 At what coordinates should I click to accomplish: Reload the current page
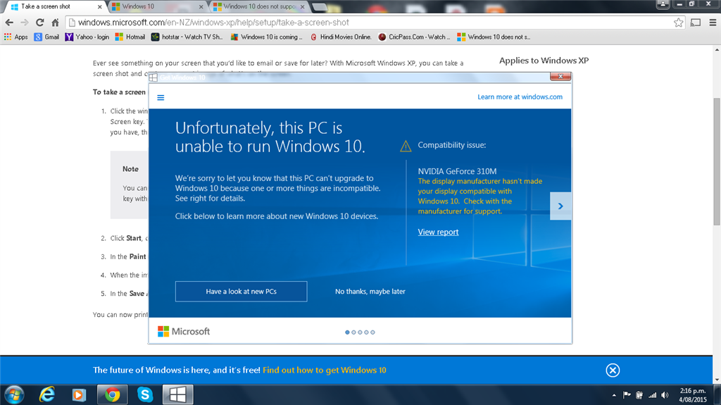click(x=40, y=23)
